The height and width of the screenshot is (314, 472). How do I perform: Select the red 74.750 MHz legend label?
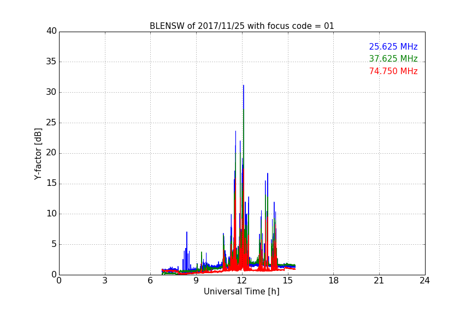393,71
